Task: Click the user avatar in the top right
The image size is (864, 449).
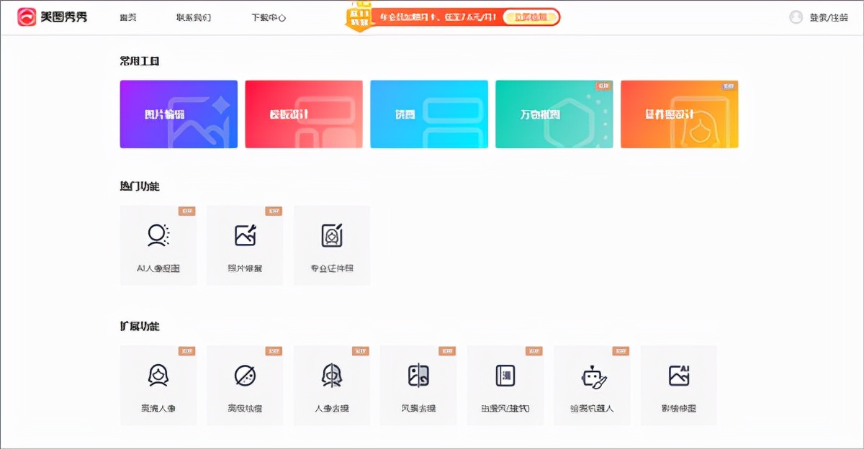Action: pos(796,17)
